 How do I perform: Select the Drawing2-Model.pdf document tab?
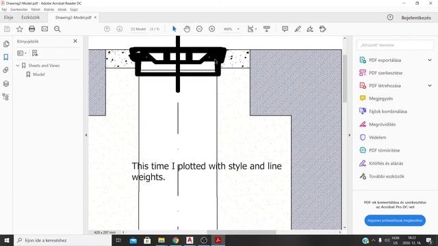point(73,17)
